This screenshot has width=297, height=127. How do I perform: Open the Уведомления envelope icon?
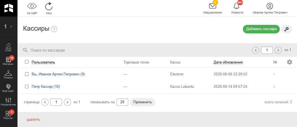[213, 6]
